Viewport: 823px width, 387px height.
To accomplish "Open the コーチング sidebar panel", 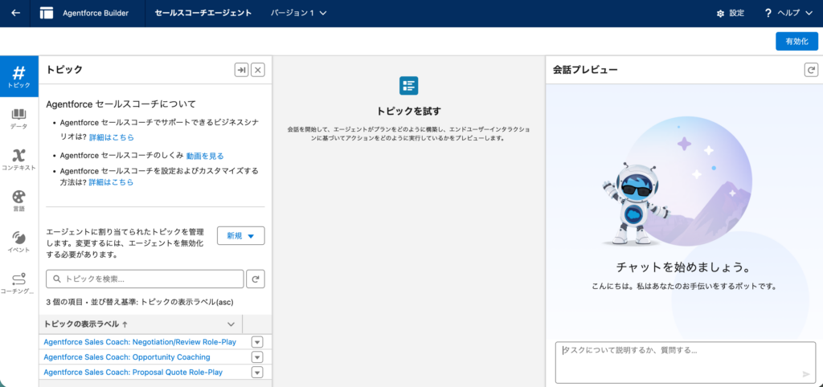I will 18,283.
